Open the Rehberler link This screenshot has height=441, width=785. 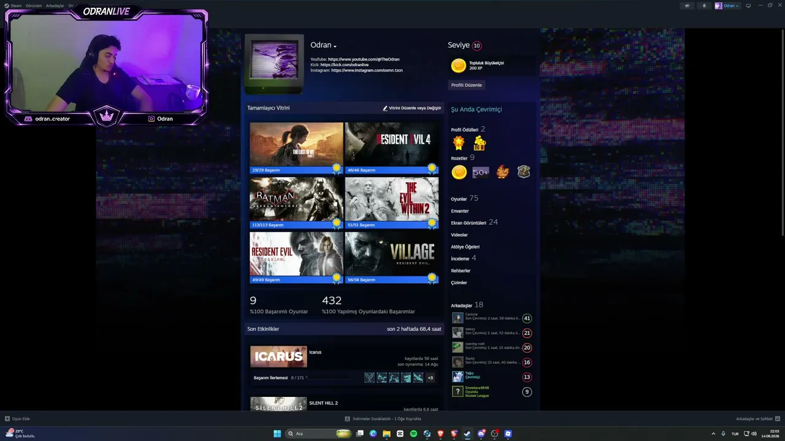[x=461, y=271]
